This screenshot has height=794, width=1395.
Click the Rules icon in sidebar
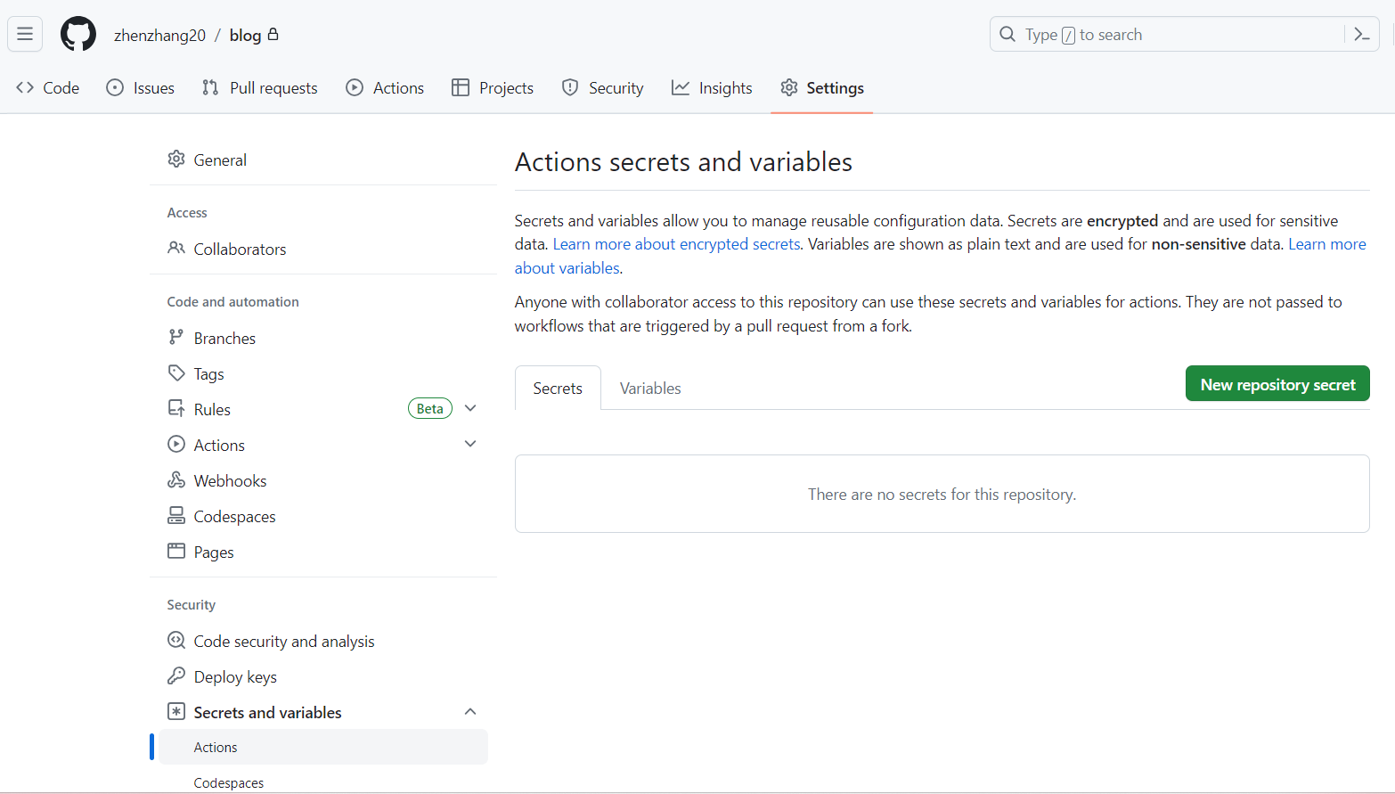point(176,409)
